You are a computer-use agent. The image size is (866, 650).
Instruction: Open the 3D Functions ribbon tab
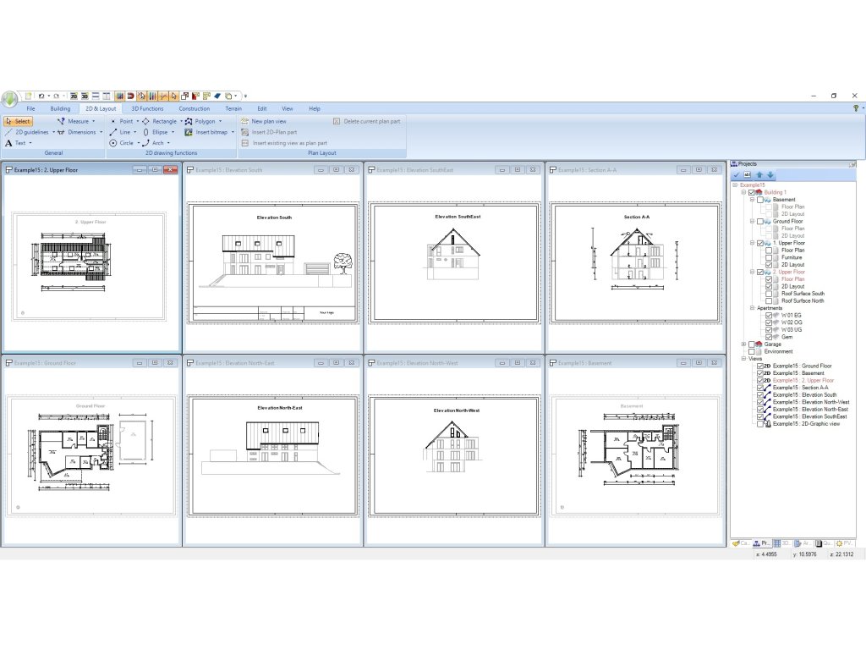(x=147, y=108)
